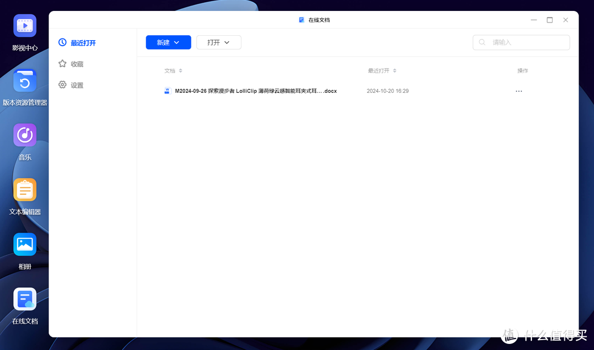
Task: Launch 版本资源管理器 from the dock
Action: click(x=25, y=80)
